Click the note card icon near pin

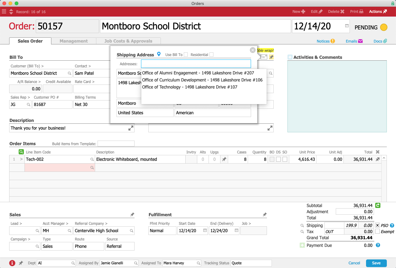(264, 57)
